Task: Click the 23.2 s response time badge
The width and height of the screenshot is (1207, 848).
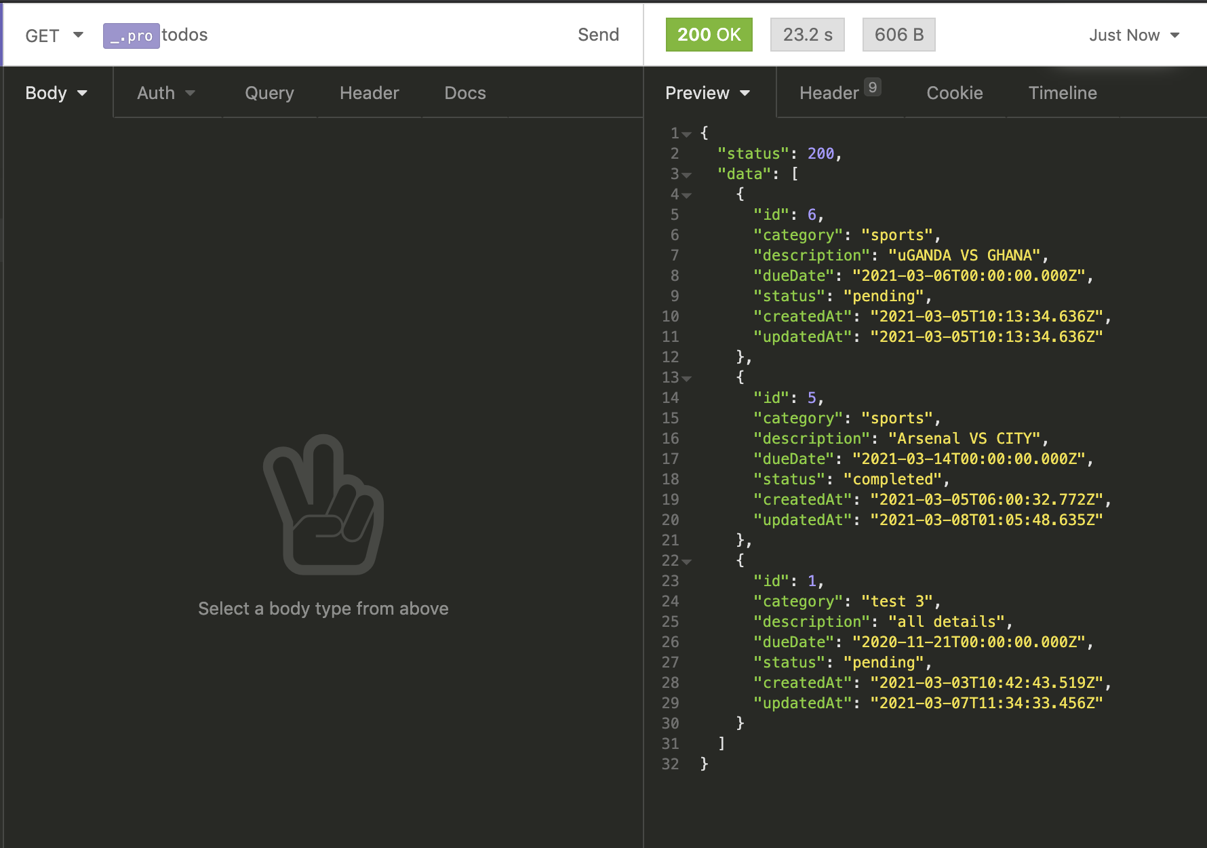Action: (808, 35)
